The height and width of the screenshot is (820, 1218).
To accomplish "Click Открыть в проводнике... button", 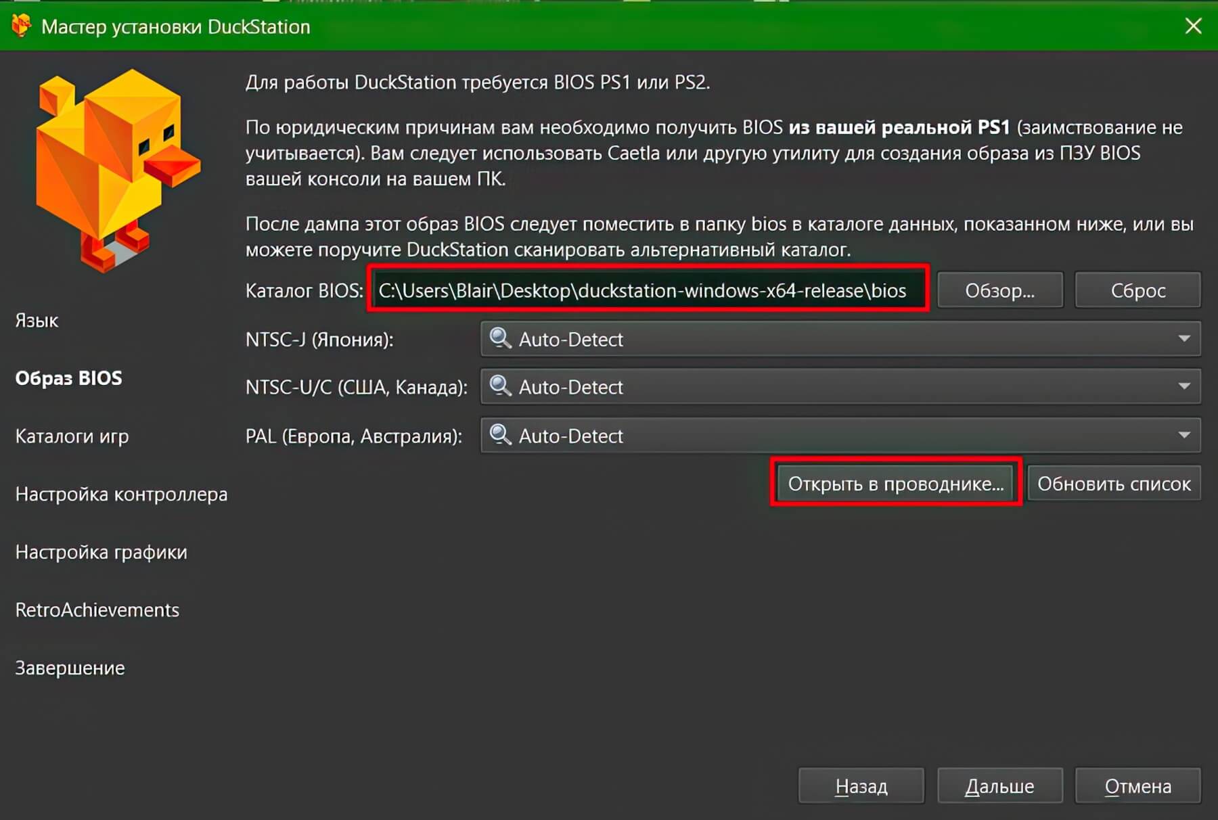I will (x=896, y=484).
